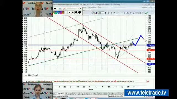
Task: Select the horizontal line drawing tool
Action: (121, 13)
